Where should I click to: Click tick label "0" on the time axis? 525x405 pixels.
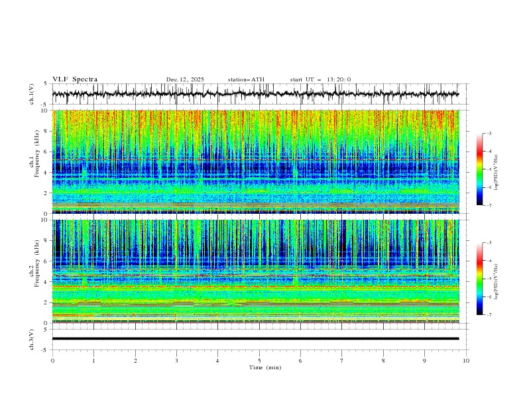tap(52, 361)
